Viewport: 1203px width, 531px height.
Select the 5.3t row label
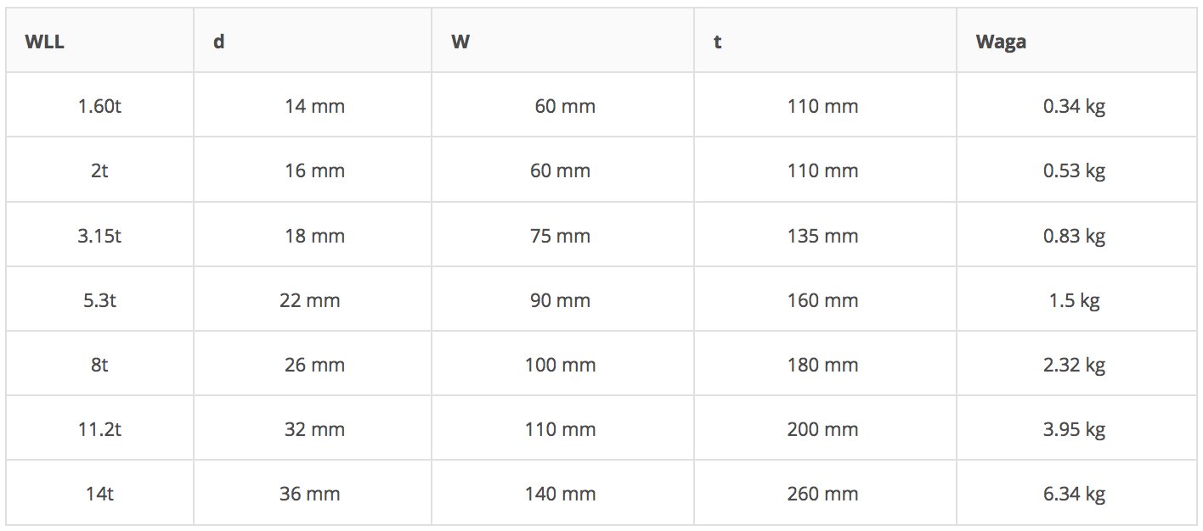pos(99,300)
